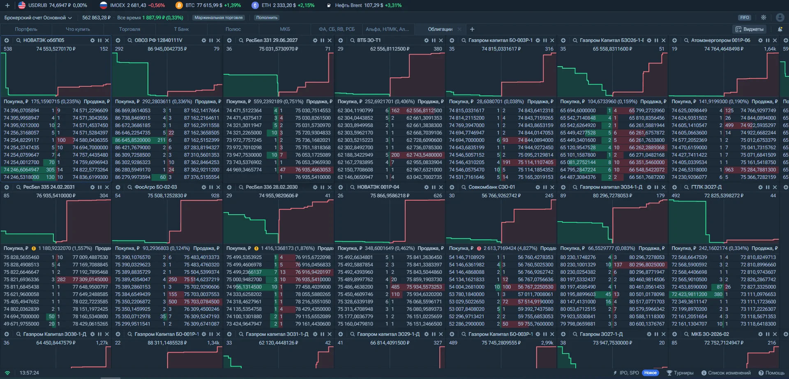This screenshot has height=379, width=789.
Task: Expand the Брокерский счет Основной account dropdown
Action: 38,18
